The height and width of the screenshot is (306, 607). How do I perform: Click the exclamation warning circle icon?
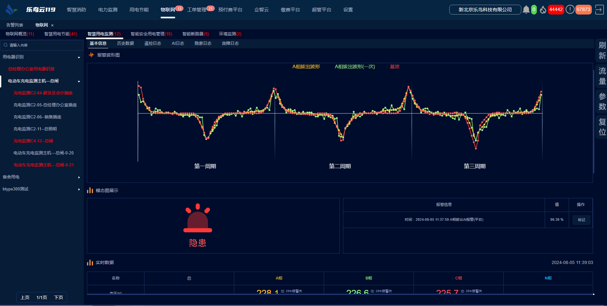[x=570, y=9]
